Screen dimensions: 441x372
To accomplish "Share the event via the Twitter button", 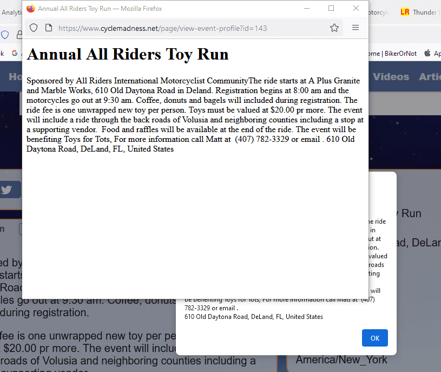I will [8, 190].
